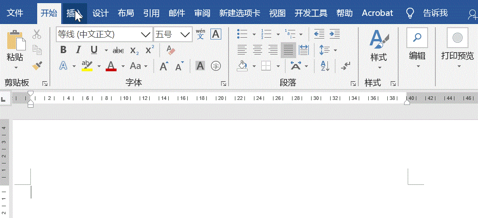The height and width of the screenshot is (218, 478).
Task: Toggle underline formatting
Action: pyautogui.click(x=94, y=50)
